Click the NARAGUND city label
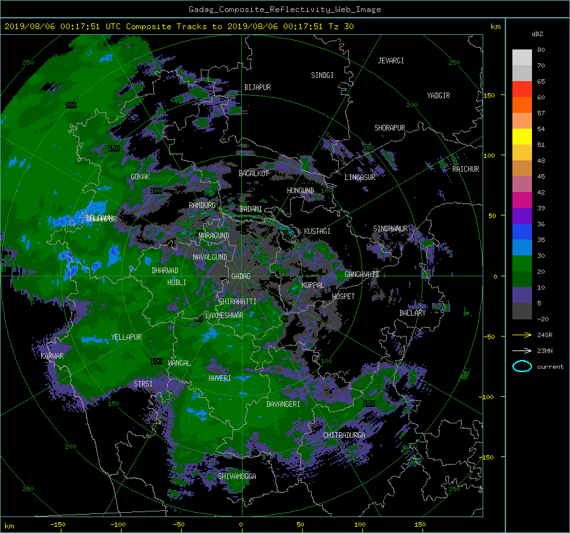Viewport: 570px width, 533px height. tap(214, 235)
